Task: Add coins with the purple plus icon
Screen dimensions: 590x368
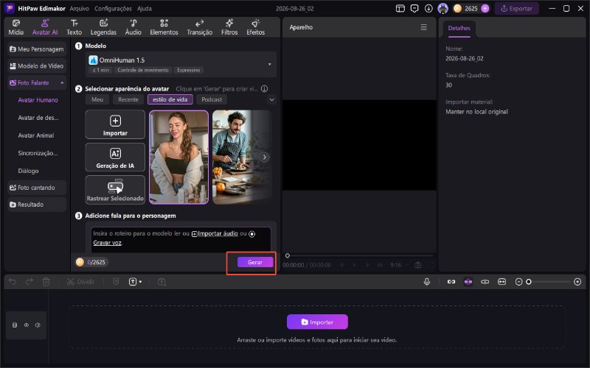Action: point(485,8)
